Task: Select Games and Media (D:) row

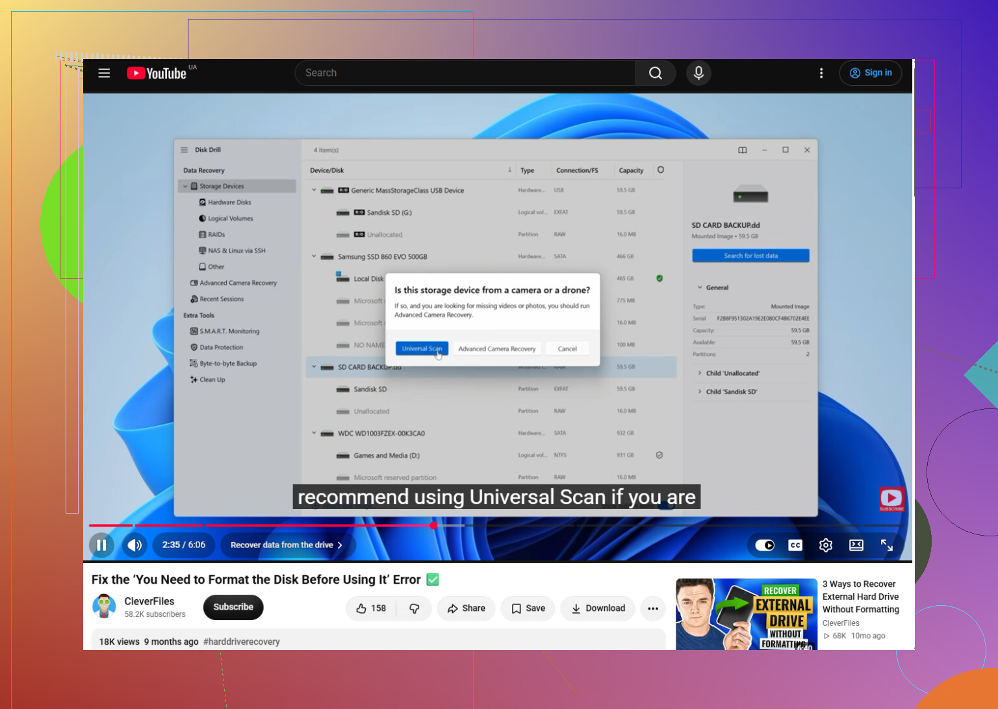Action: click(x=491, y=455)
